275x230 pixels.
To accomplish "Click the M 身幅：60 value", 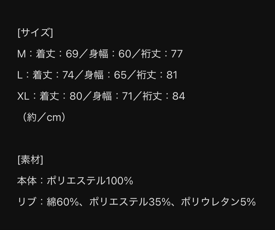I will point(110,54).
